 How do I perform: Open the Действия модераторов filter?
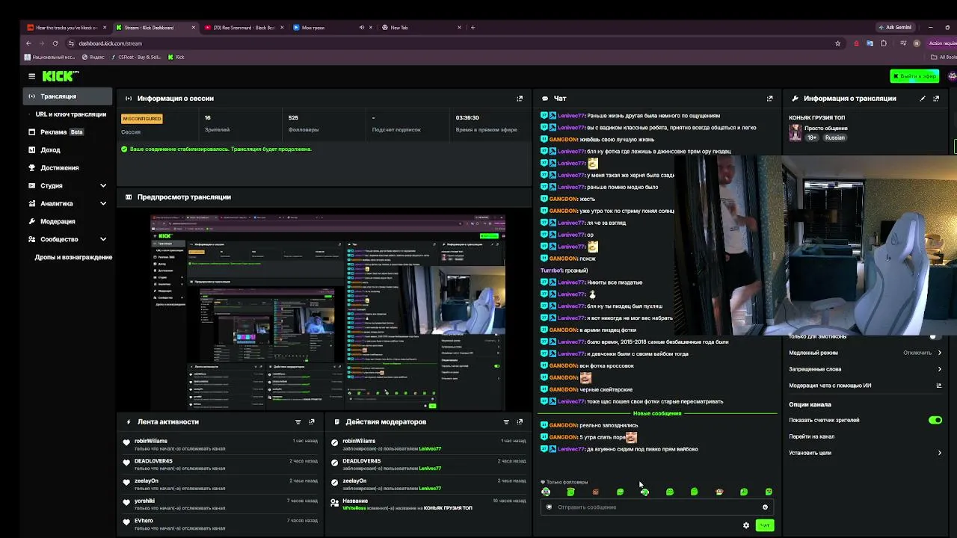point(506,422)
